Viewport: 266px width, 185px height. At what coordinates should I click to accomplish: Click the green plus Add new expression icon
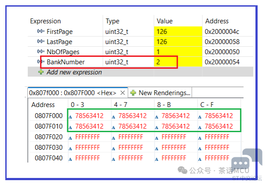41,72
